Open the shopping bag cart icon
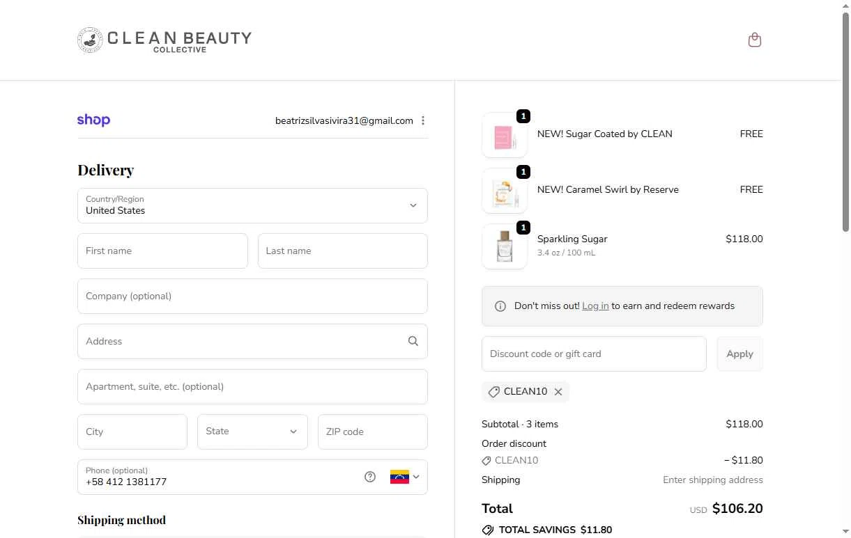 click(754, 40)
